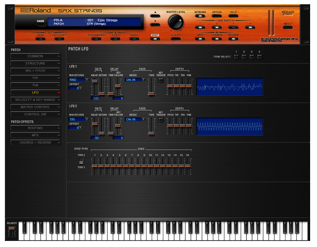
Task: Toggle the Reverb effect switch
Action: click(x=233, y=39)
